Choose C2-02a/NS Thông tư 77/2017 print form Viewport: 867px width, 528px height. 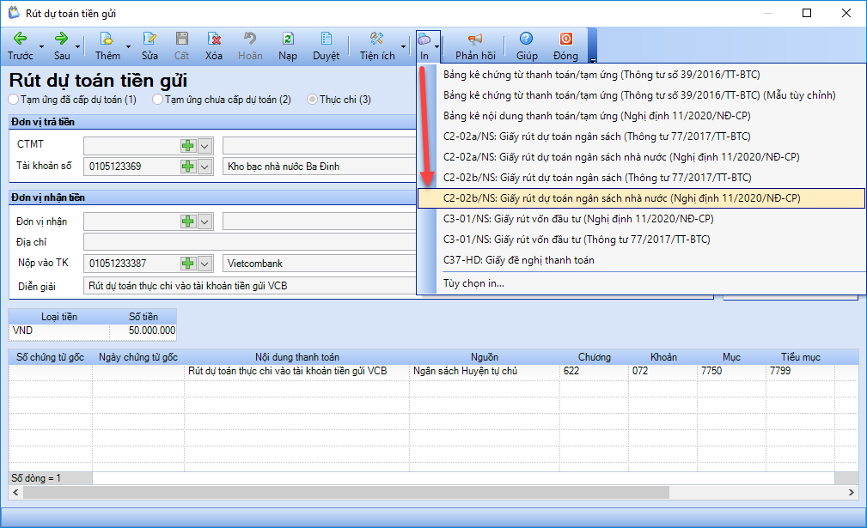coord(640,137)
